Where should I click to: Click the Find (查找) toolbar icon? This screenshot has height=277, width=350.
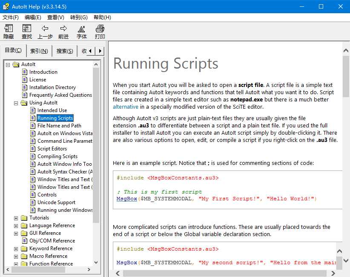coord(27,29)
